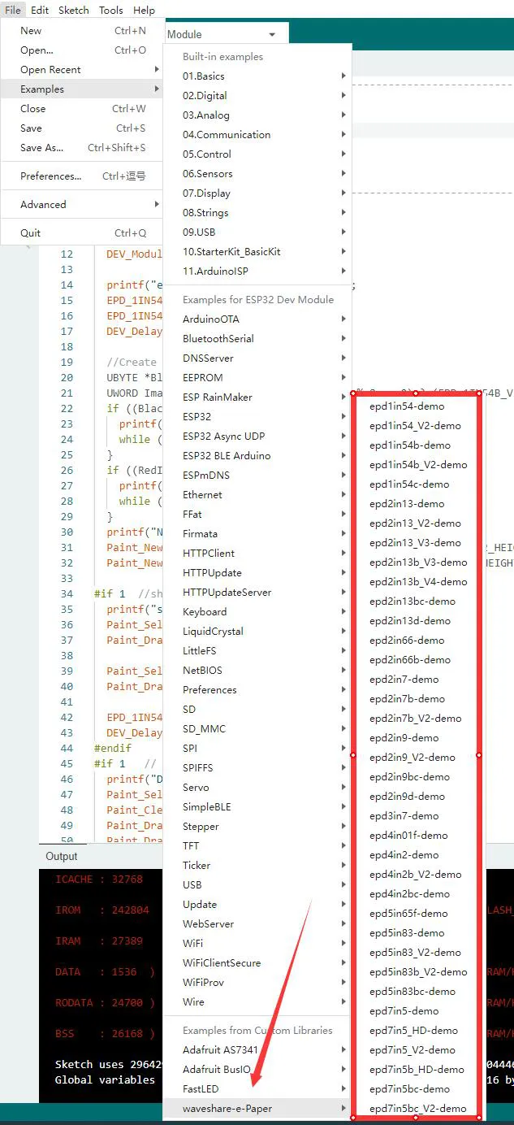The width and height of the screenshot is (514, 1125).
Task: Open the File menu
Action: (13, 10)
